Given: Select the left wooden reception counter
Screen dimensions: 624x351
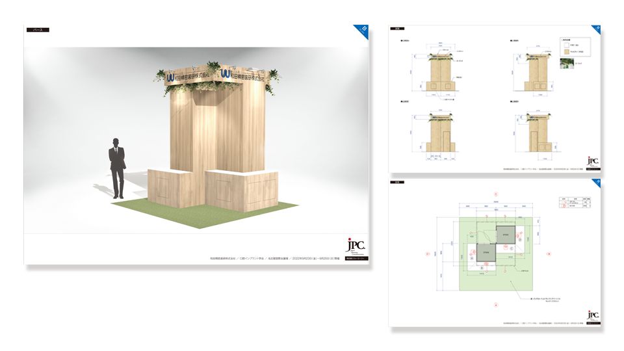Looking at the screenshot, I should (x=170, y=188).
